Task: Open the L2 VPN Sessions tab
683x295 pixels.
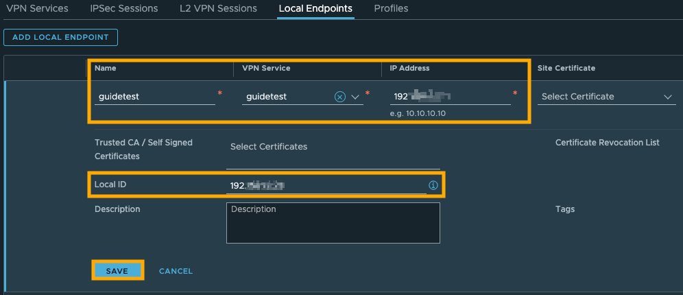Action: 218,8
